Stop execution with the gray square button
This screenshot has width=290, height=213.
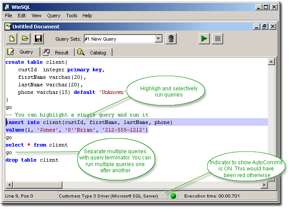click(x=217, y=39)
